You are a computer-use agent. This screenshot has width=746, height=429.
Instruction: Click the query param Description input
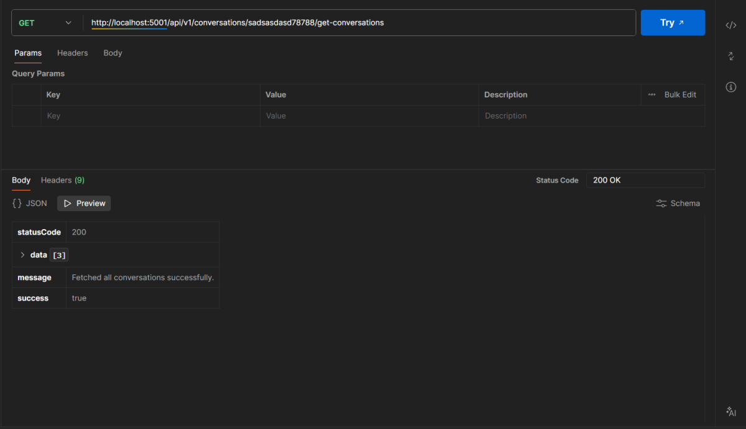point(591,116)
